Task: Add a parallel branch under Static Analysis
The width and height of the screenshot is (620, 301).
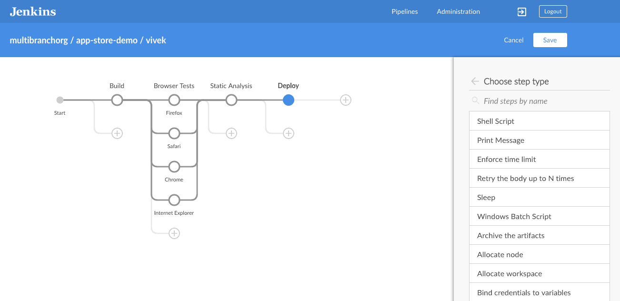Action: click(231, 133)
